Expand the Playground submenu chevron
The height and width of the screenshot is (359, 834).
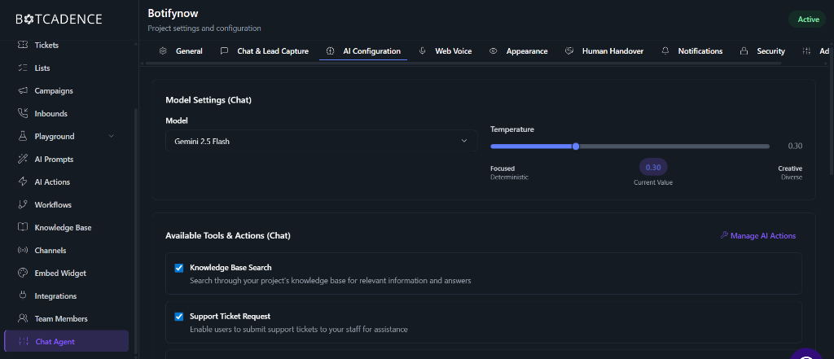pos(111,136)
